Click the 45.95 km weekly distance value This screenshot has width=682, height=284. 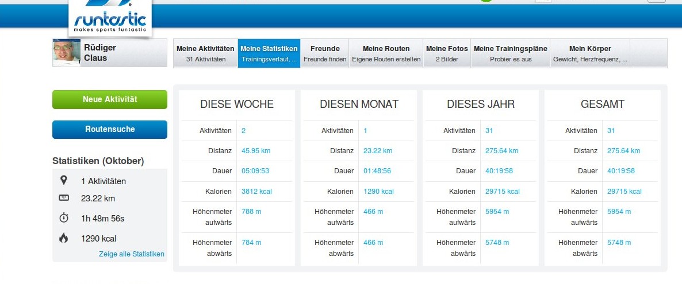256,151
